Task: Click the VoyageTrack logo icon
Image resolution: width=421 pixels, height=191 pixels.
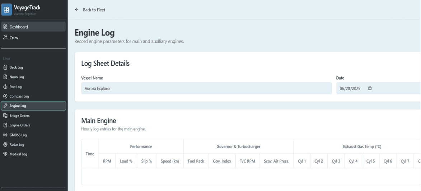Action: (x=6, y=10)
